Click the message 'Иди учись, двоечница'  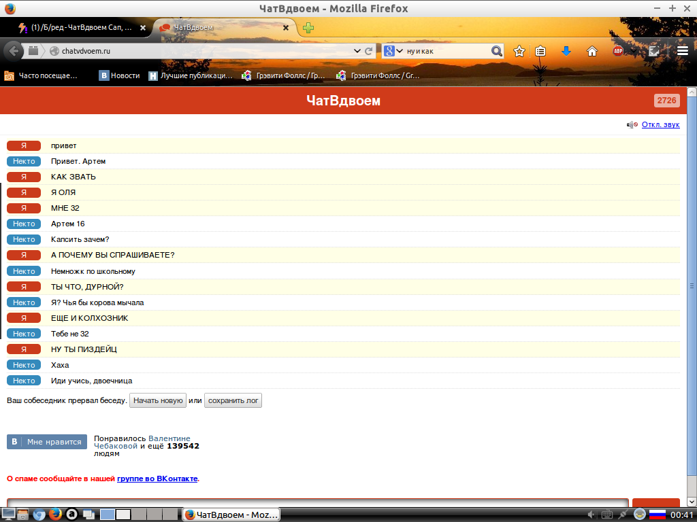pyautogui.click(x=92, y=381)
